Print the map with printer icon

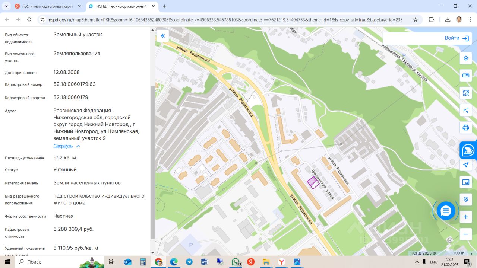465,128
